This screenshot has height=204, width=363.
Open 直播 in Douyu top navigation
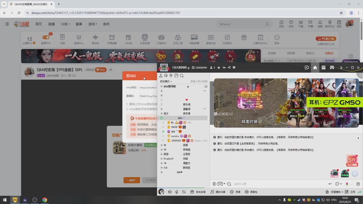coord(51,24)
